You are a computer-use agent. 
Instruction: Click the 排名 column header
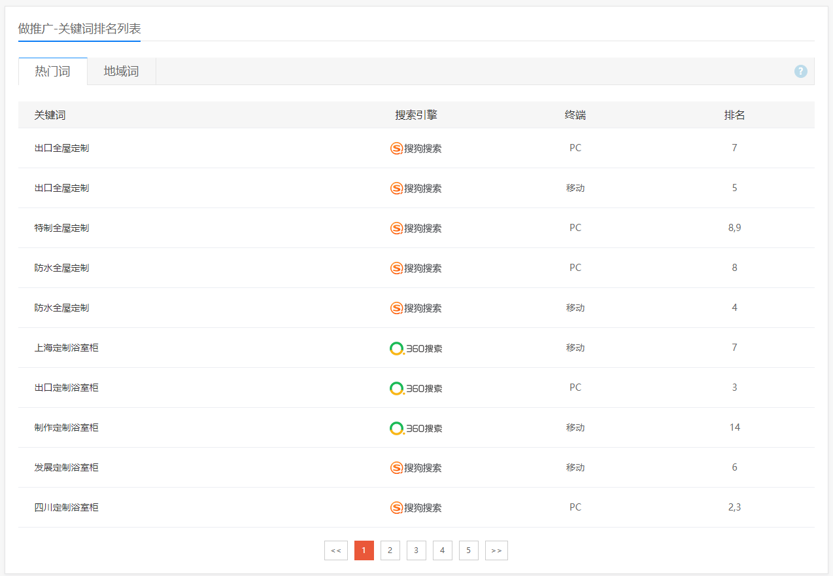click(734, 115)
